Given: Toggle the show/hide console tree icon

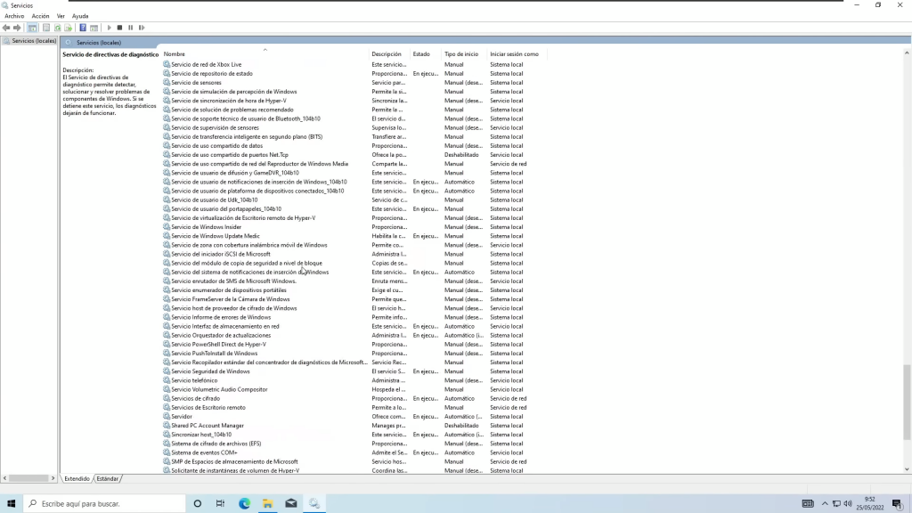Looking at the screenshot, I should [x=32, y=28].
